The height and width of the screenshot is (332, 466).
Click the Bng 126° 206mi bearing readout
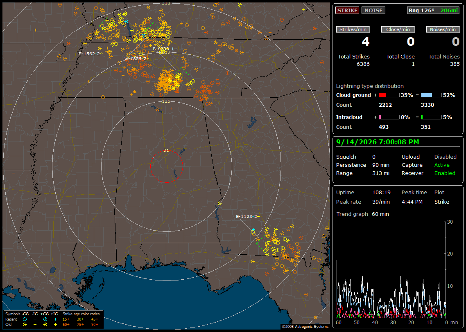433,10
